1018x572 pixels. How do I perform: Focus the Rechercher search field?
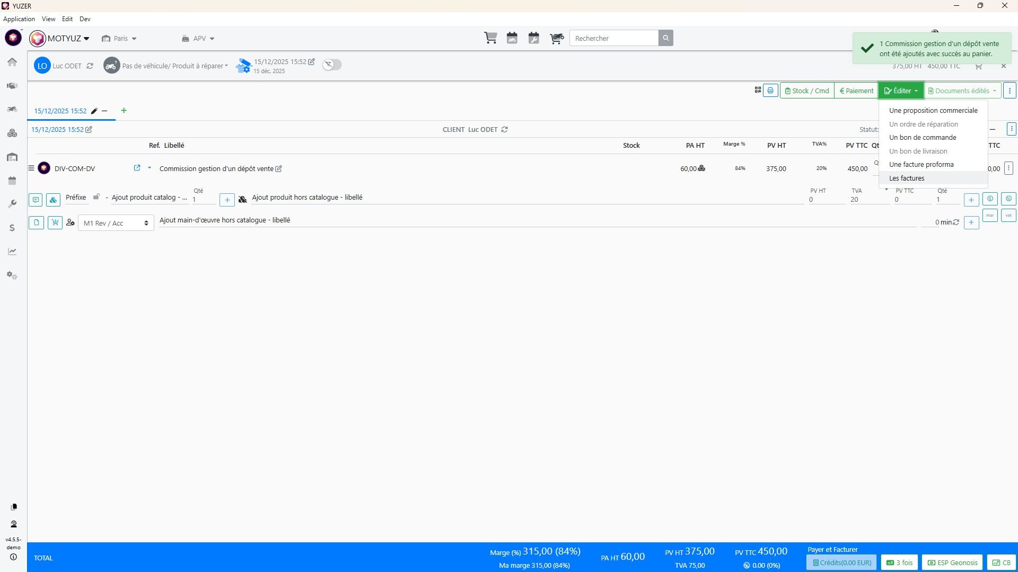614,38
